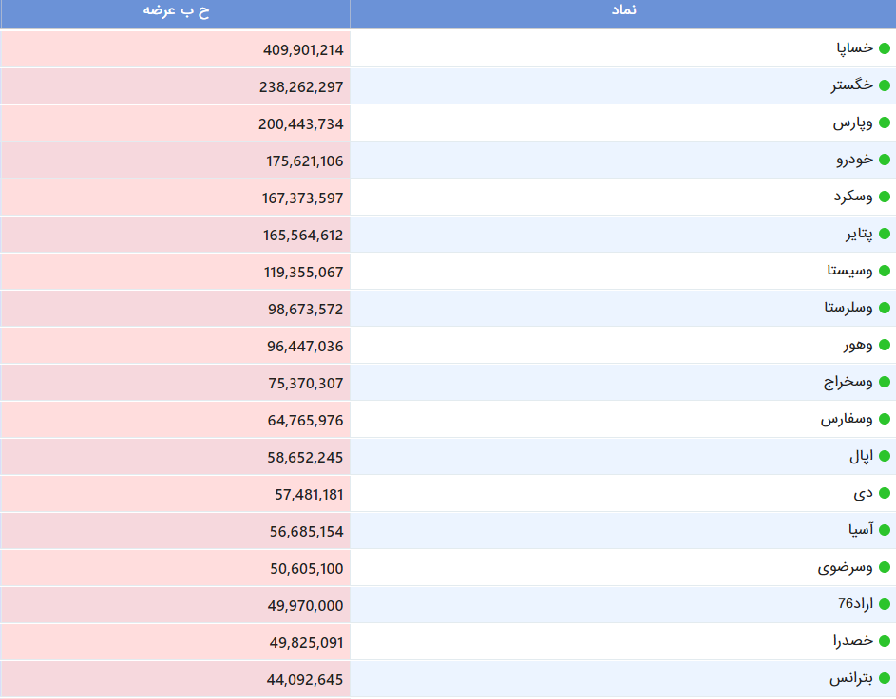Screen dimensions: 896x699
Task: Click the green dot next to خگستر
Action: pyautogui.click(x=884, y=85)
